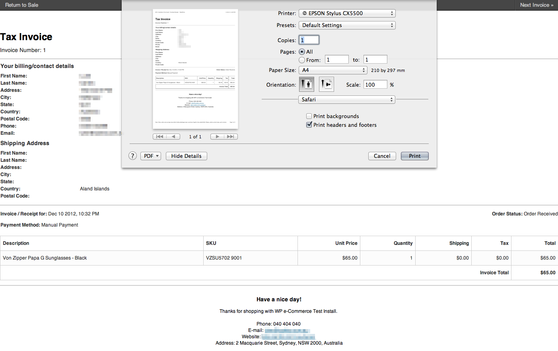Enable Print backgrounds checkbox
The width and height of the screenshot is (558, 351).
[309, 116]
